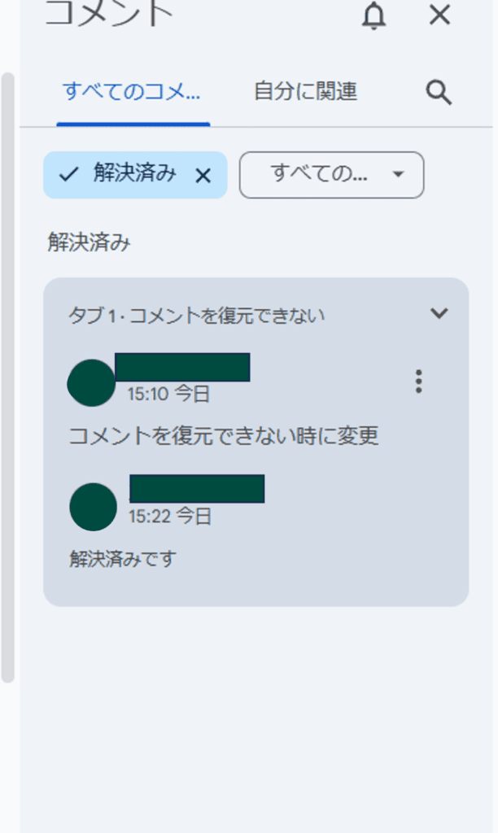Viewport: 498px width, 833px height.
Task: Switch to the すべてのコメ... tab
Action: tap(132, 92)
